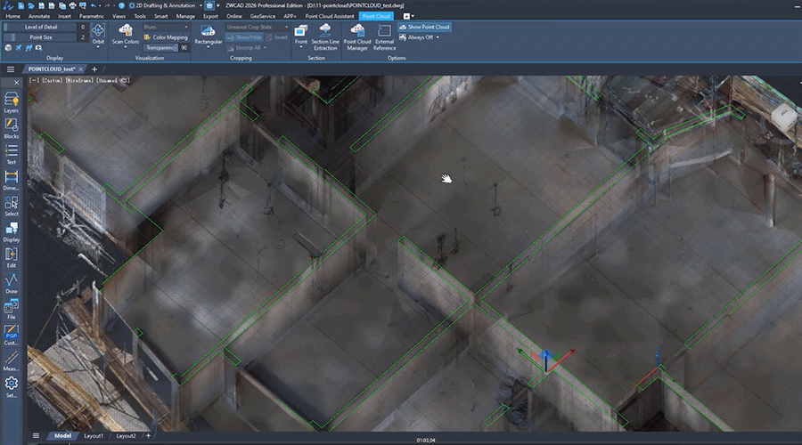
Task: Open the Blocks tool in the sidebar
Action: tap(12, 128)
